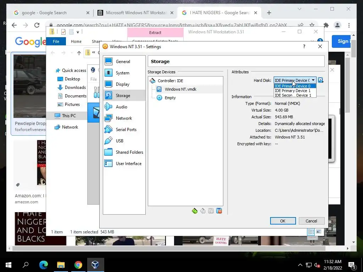Open Home ribbon tab in File Explorer
This screenshot has height=272, width=363.
76,41
